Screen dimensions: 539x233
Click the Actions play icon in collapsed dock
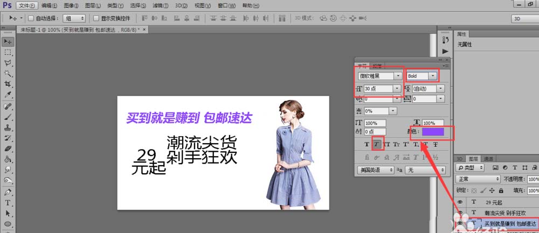(446, 51)
